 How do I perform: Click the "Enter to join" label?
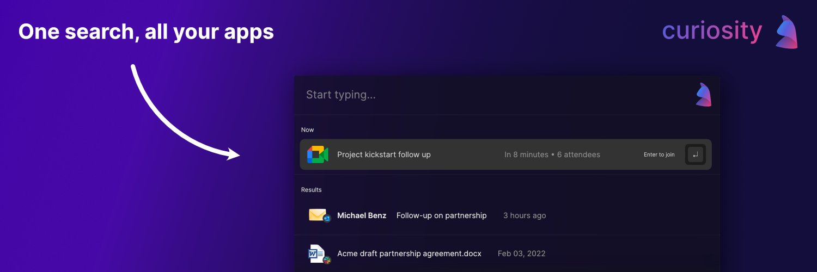659,155
